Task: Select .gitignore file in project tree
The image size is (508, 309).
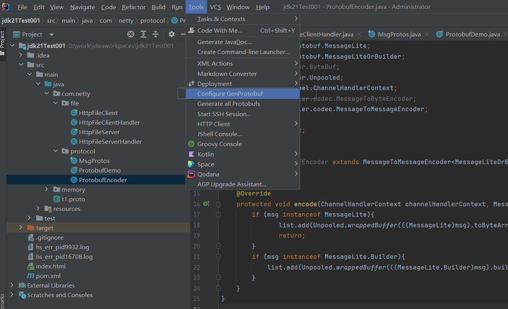Action: [50, 237]
